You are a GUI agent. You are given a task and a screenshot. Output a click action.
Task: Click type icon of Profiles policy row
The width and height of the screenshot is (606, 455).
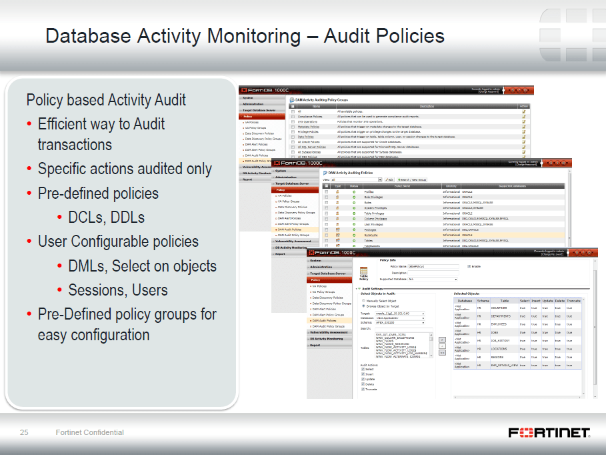point(337,191)
